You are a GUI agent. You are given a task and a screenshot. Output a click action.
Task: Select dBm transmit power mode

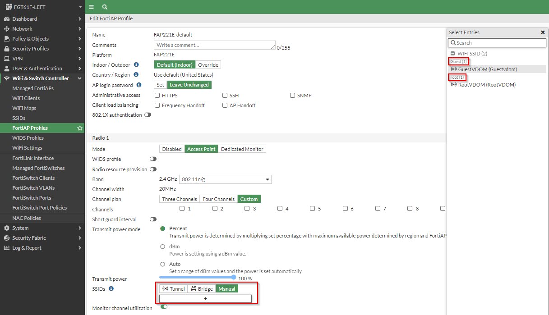click(x=163, y=247)
